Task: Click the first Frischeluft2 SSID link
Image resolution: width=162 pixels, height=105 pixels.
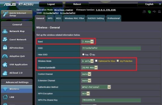Action: coord(51,13)
